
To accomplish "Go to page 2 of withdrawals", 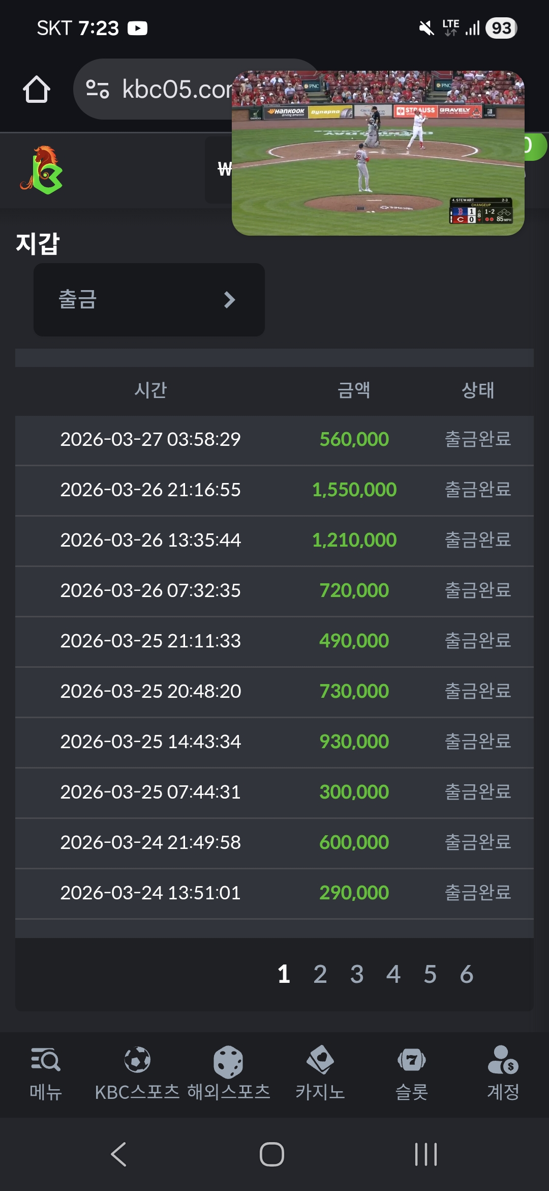I will click(320, 974).
